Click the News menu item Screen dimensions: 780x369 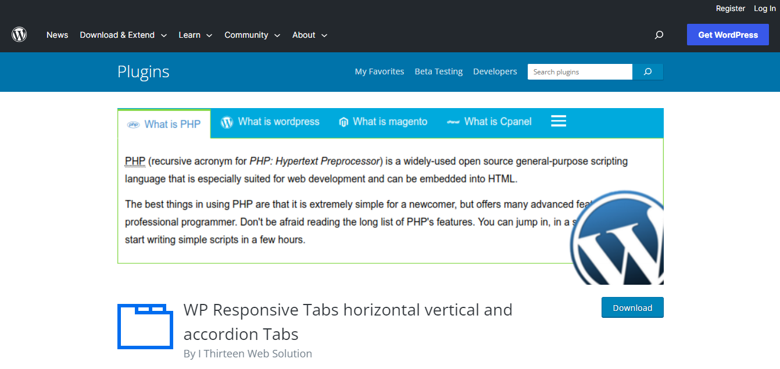(57, 35)
